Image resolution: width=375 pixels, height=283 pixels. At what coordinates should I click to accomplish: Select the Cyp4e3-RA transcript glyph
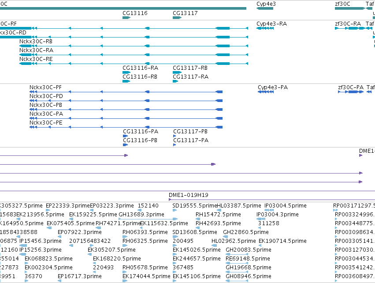(265, 28)
